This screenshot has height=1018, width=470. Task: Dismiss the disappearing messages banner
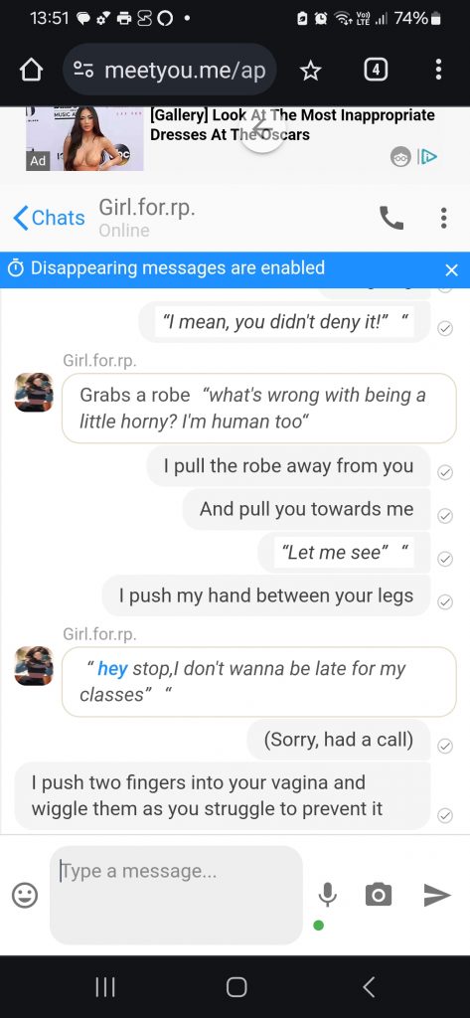tap(452, 269)
